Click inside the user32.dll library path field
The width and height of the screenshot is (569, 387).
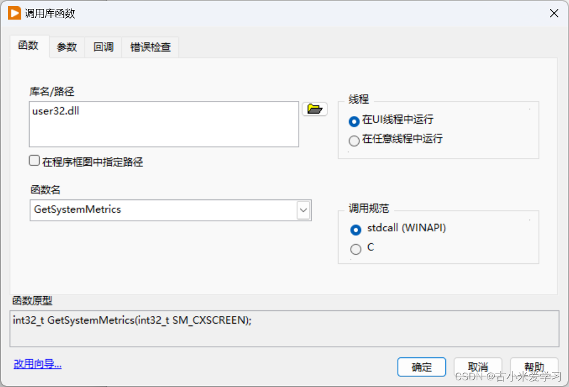(163, 123)
